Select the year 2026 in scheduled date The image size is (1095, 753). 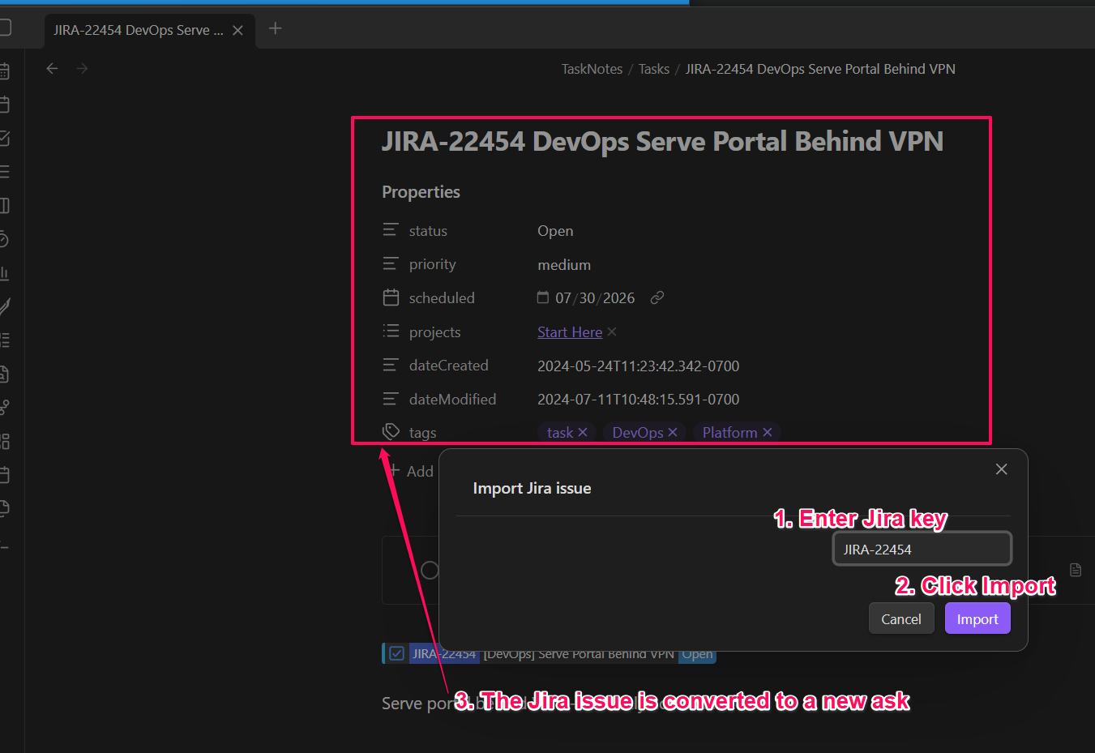tap(619, 298)
